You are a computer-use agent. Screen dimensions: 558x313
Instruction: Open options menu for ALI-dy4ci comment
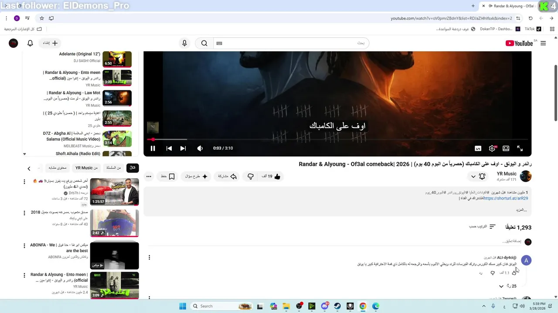click(149, 257)
